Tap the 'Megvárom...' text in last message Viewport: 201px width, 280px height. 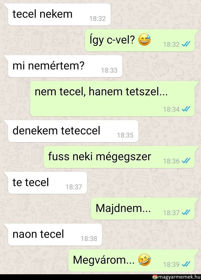[x=104, y=260]
